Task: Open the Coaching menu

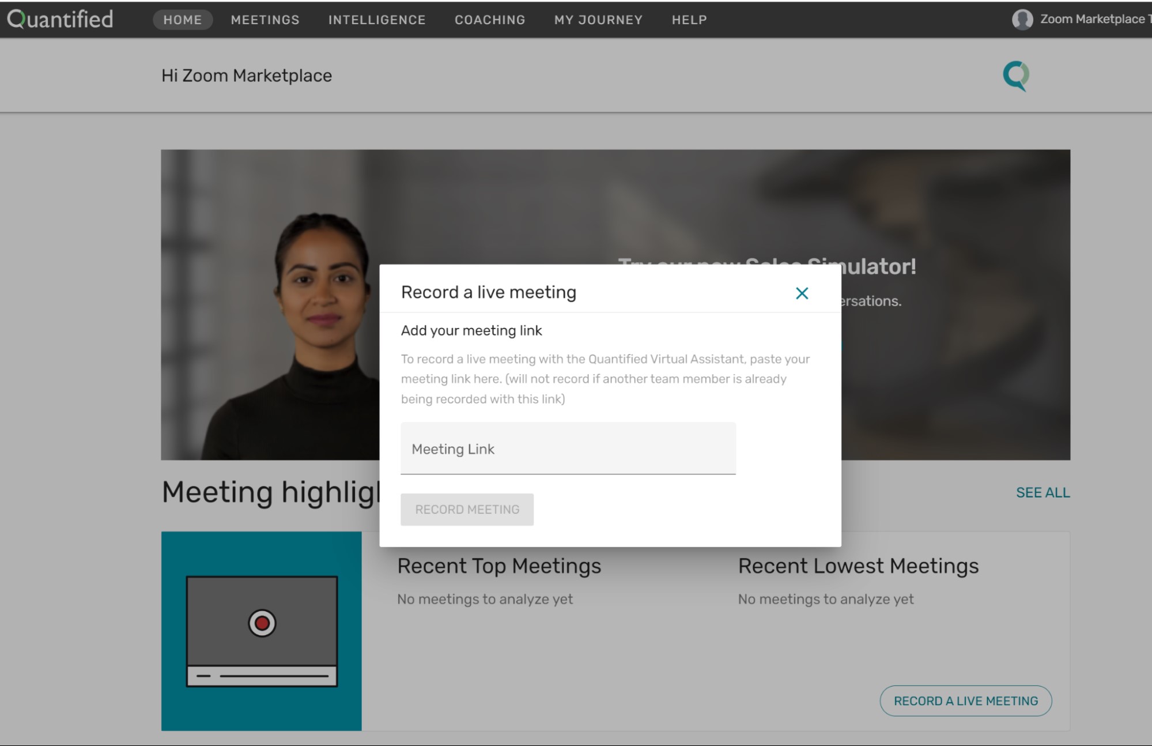Action: click(x=490, y=20)
